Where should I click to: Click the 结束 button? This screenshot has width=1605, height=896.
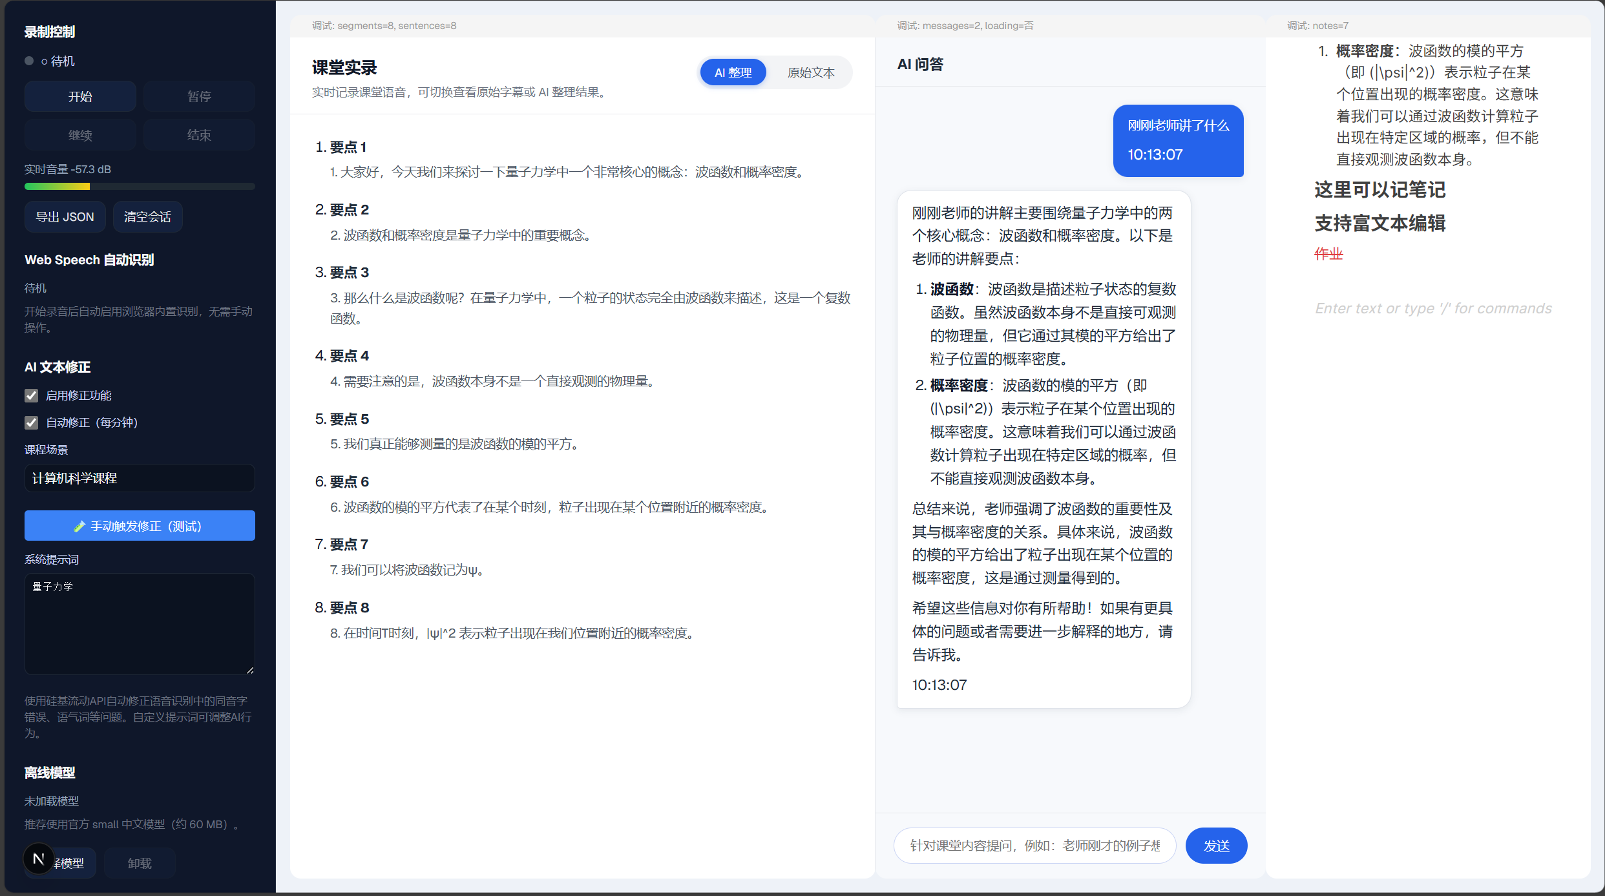click(x=199, y=135)
